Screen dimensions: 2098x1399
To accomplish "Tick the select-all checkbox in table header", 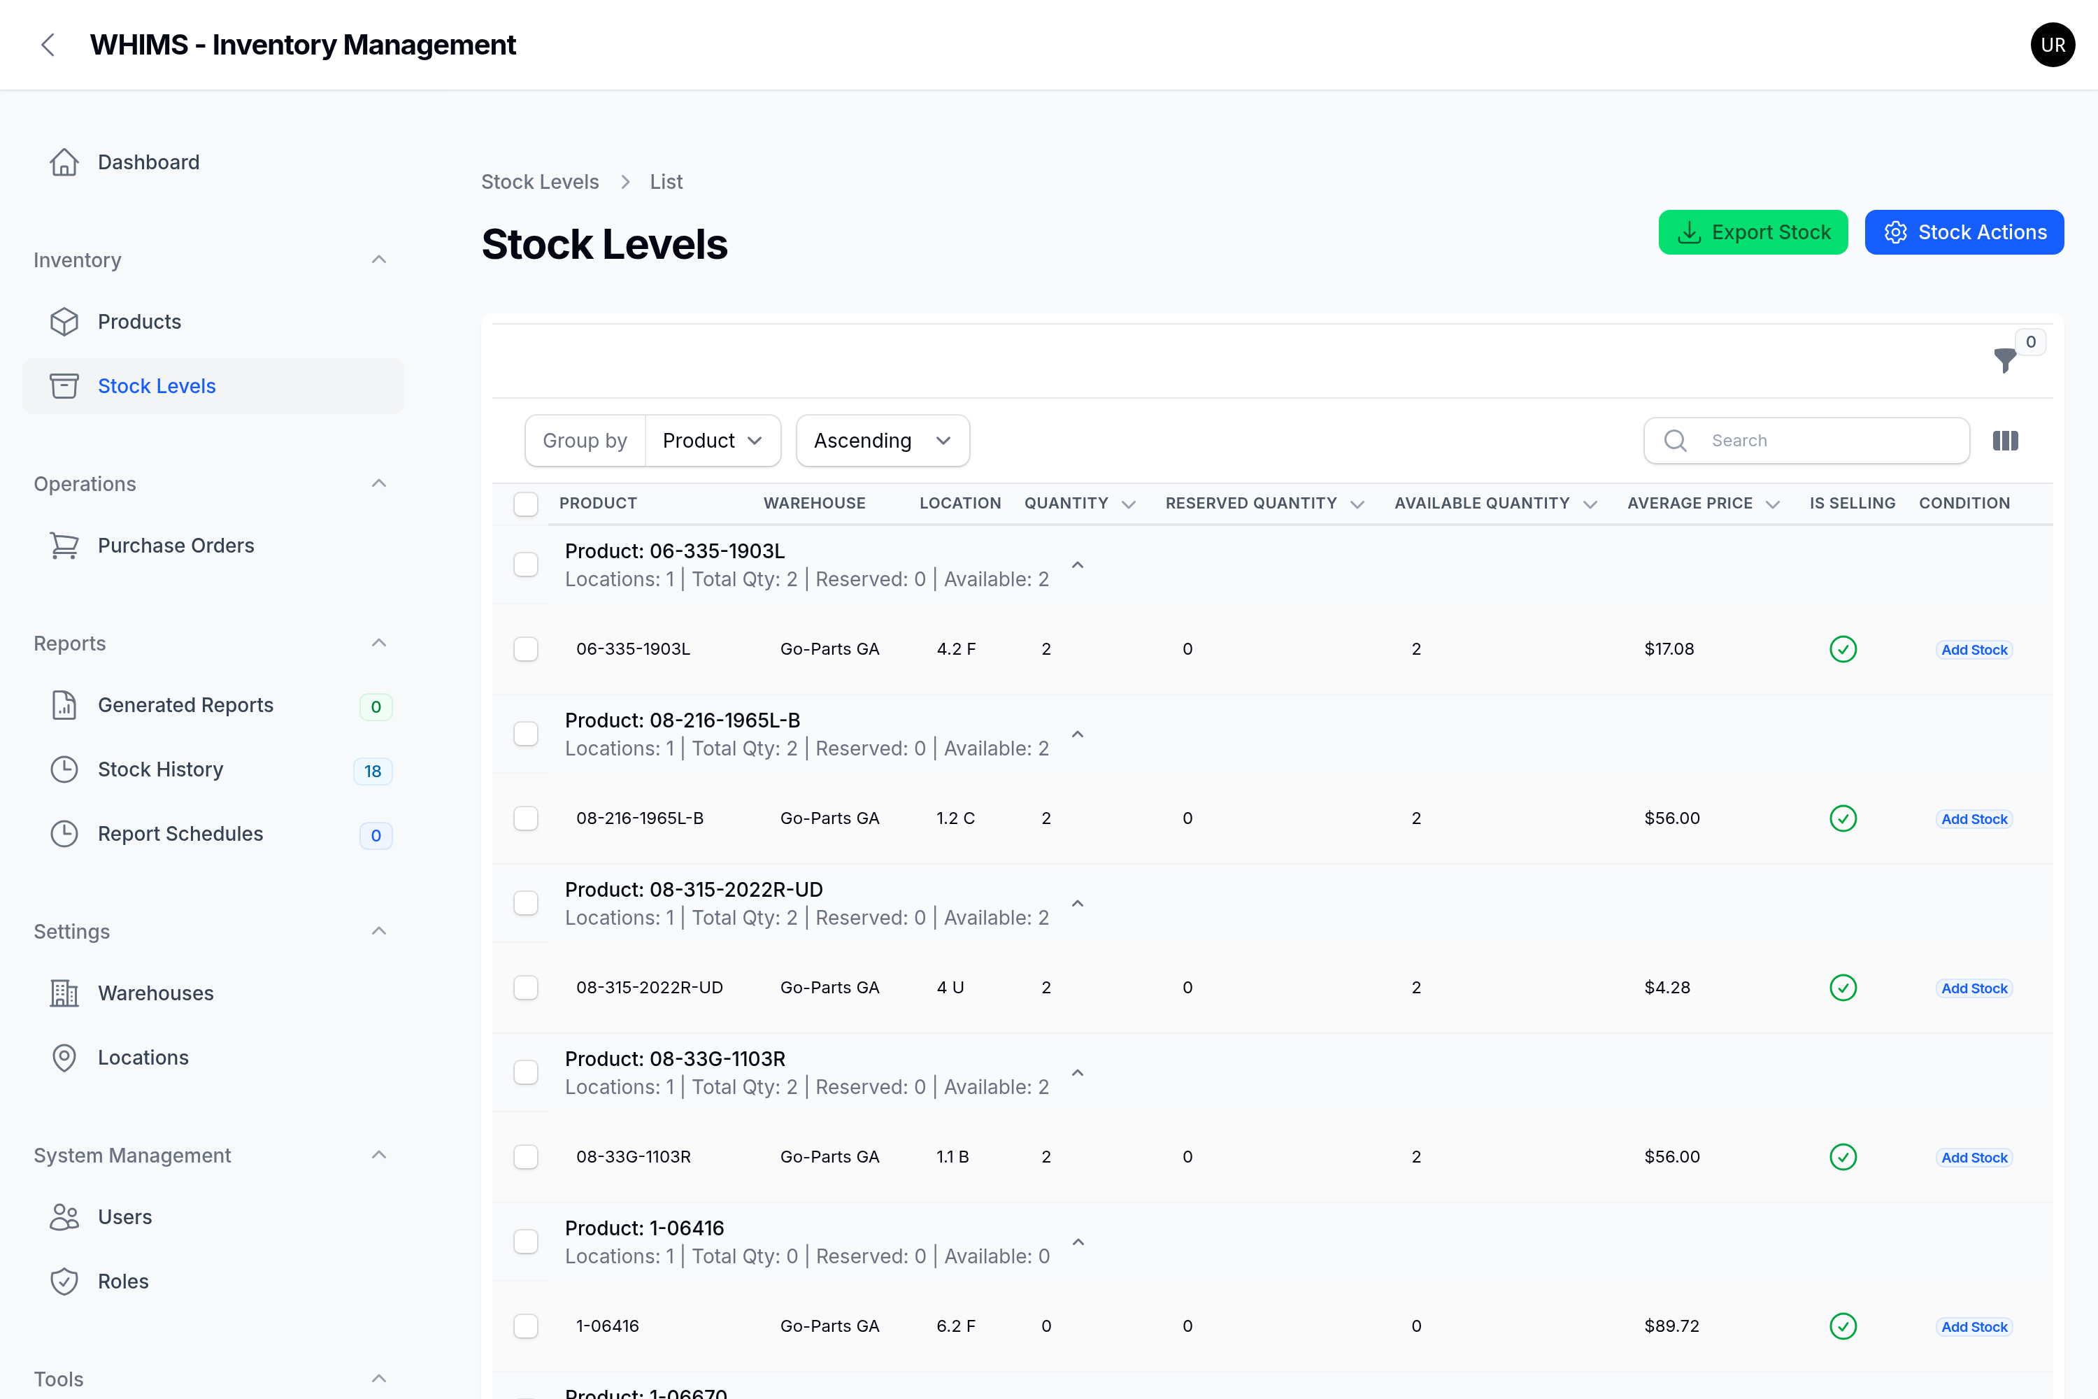I will (527, 504).
